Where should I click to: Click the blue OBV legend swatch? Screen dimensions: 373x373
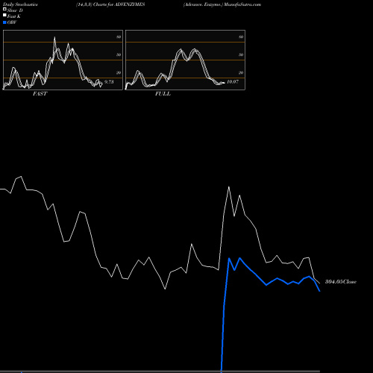[4, 22]
